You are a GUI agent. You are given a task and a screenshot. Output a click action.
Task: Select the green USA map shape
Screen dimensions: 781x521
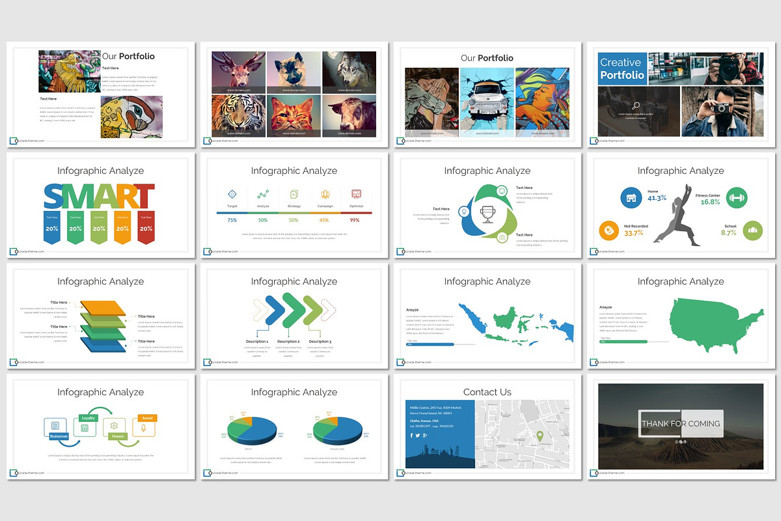point(718,325)
